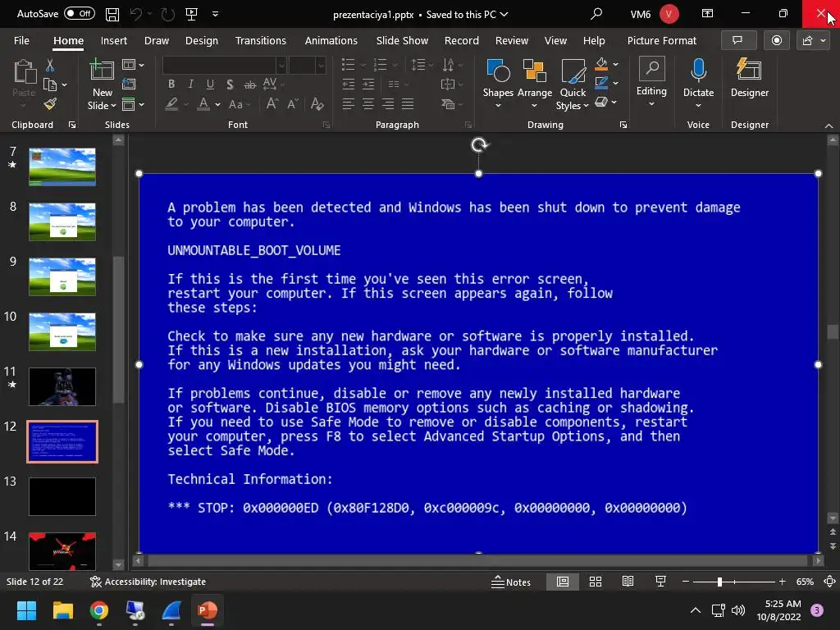The height and width of the screenshot is (630, 840).
Task: Open Slide Sorter view
Action: (x=596, y=582)
